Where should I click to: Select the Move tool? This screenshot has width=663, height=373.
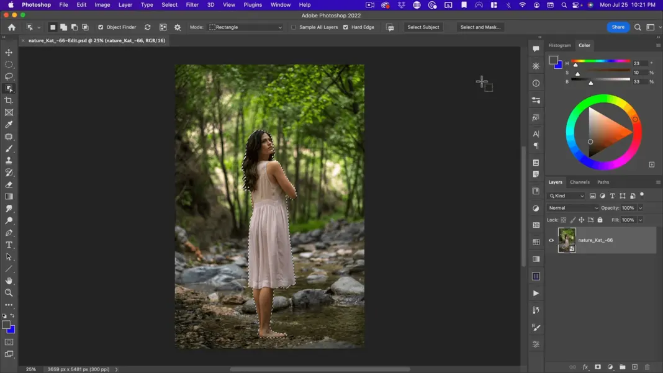pyautogui.click(x=9, y=53)
